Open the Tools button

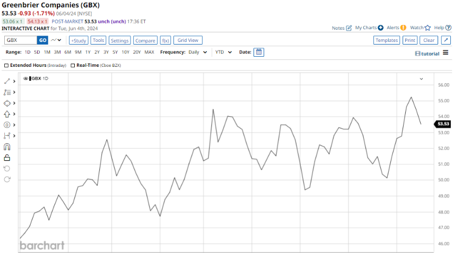tap(98, 40)
